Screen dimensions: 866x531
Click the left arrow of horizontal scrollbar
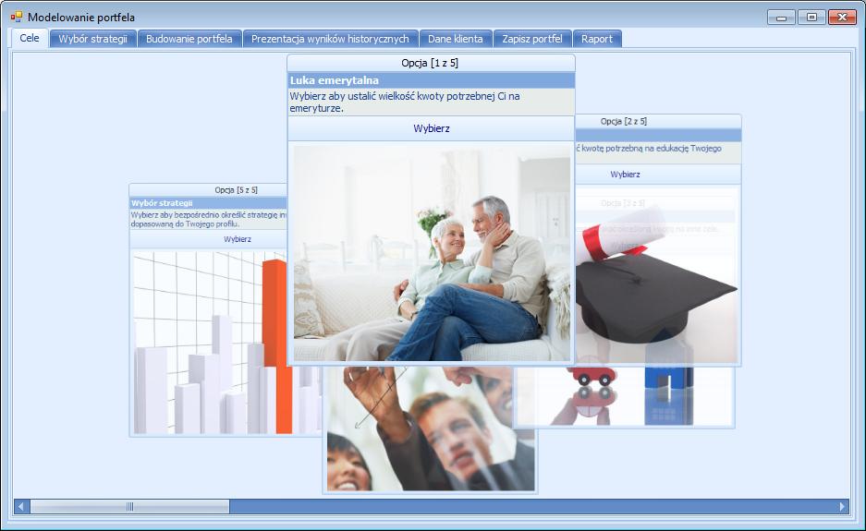tap(21, 506)
